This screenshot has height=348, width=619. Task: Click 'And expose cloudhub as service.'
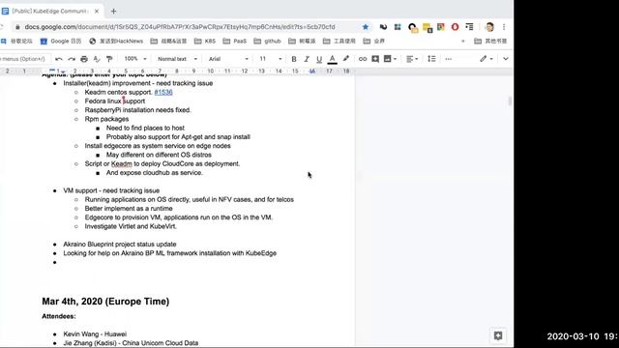155,173
